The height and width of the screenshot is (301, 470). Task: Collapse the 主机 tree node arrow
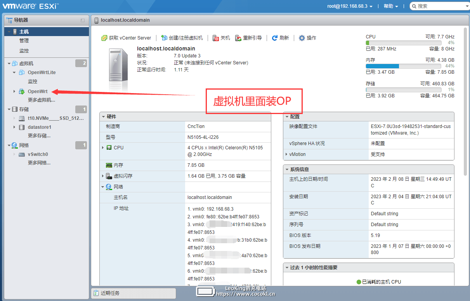(9, 32)
